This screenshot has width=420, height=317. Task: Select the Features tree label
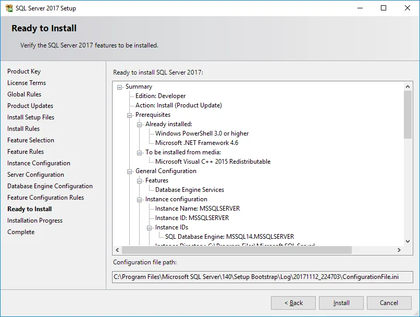tap(157, 180)
